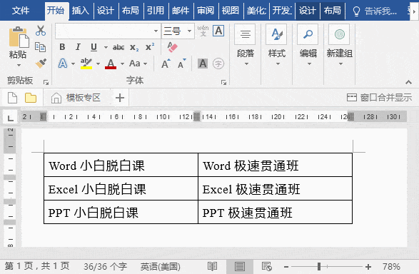Toggle Italic formatting
Viewport: 419px width, 274px height.
78,47
